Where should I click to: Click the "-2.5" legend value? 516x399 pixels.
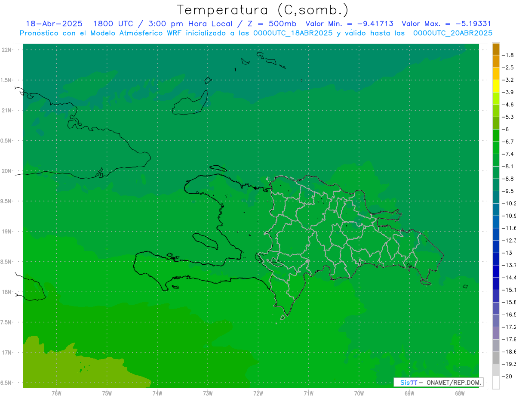click(508, 68)
